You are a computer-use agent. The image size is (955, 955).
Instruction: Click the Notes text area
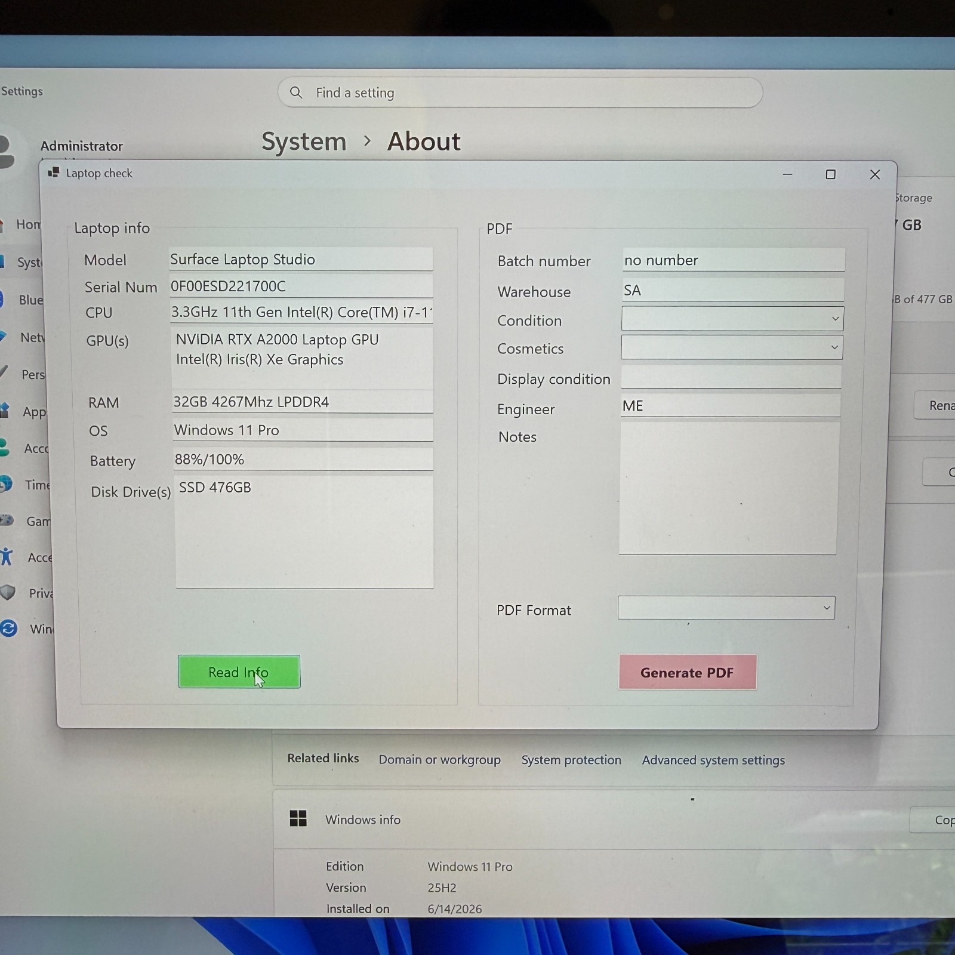[x=728, y=488]
